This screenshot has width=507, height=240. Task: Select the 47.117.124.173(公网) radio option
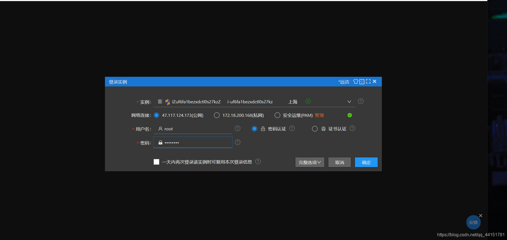point(156,115)
